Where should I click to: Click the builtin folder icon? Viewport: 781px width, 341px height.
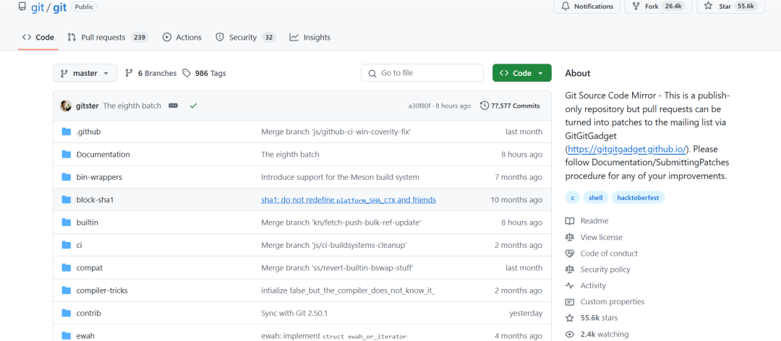pos(67,223)
